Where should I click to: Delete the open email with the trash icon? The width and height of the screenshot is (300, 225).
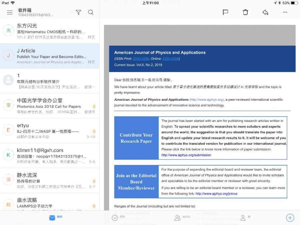(245, 12)
